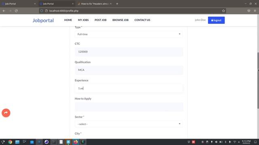The width and height of the screenshot is (259, 145).
Task: Click the red recording tray icon
Action: pos(193,142)
